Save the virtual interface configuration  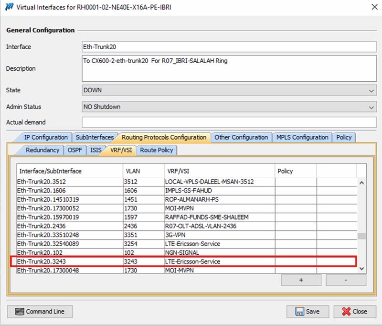pos(308,312)
